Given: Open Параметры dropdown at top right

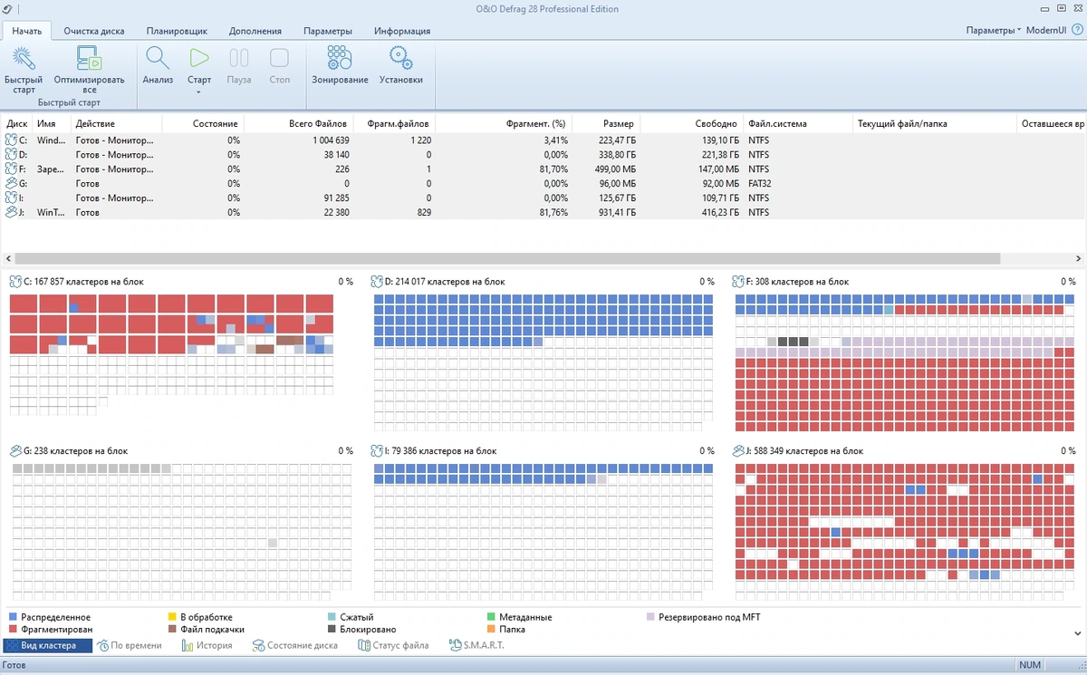Looking at the screenshot, I should tap(993, 30).
